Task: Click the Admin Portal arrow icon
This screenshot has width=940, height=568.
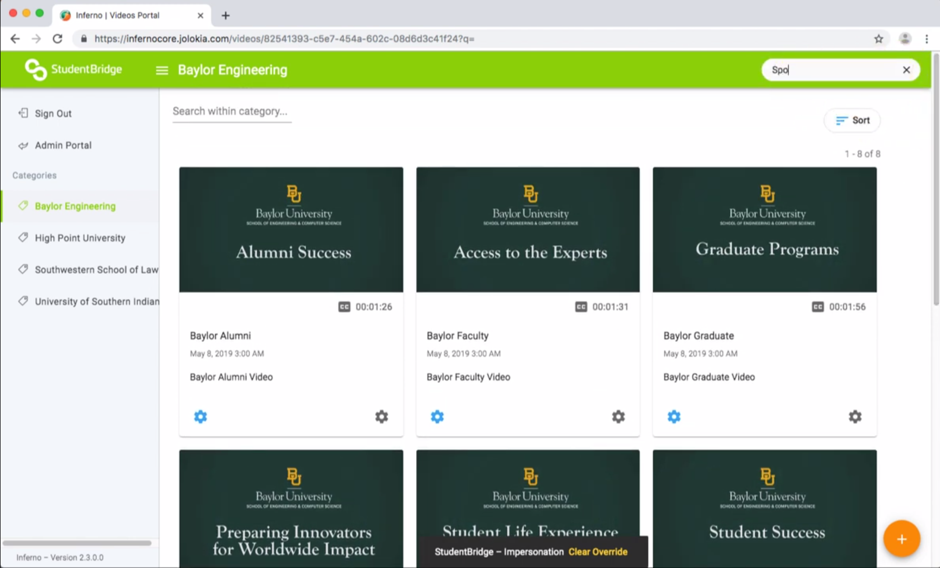Action: click(x=23, y=145)
